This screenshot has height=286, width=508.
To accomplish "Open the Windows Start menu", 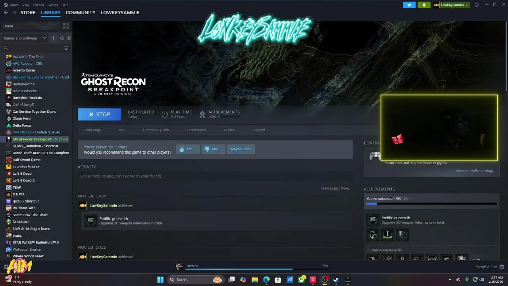I will 160,280.
